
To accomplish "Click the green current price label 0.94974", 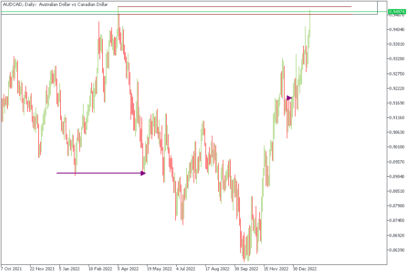I will 397,11.
